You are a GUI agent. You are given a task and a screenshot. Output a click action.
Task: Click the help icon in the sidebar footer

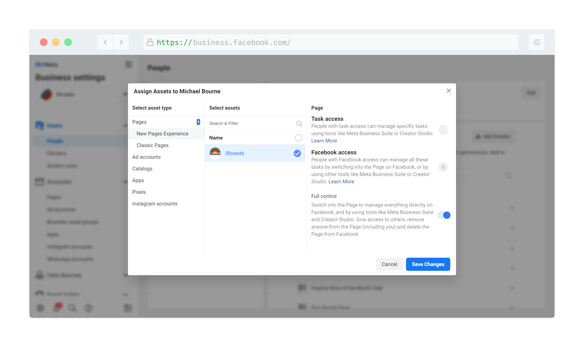(x=88, y=308)
